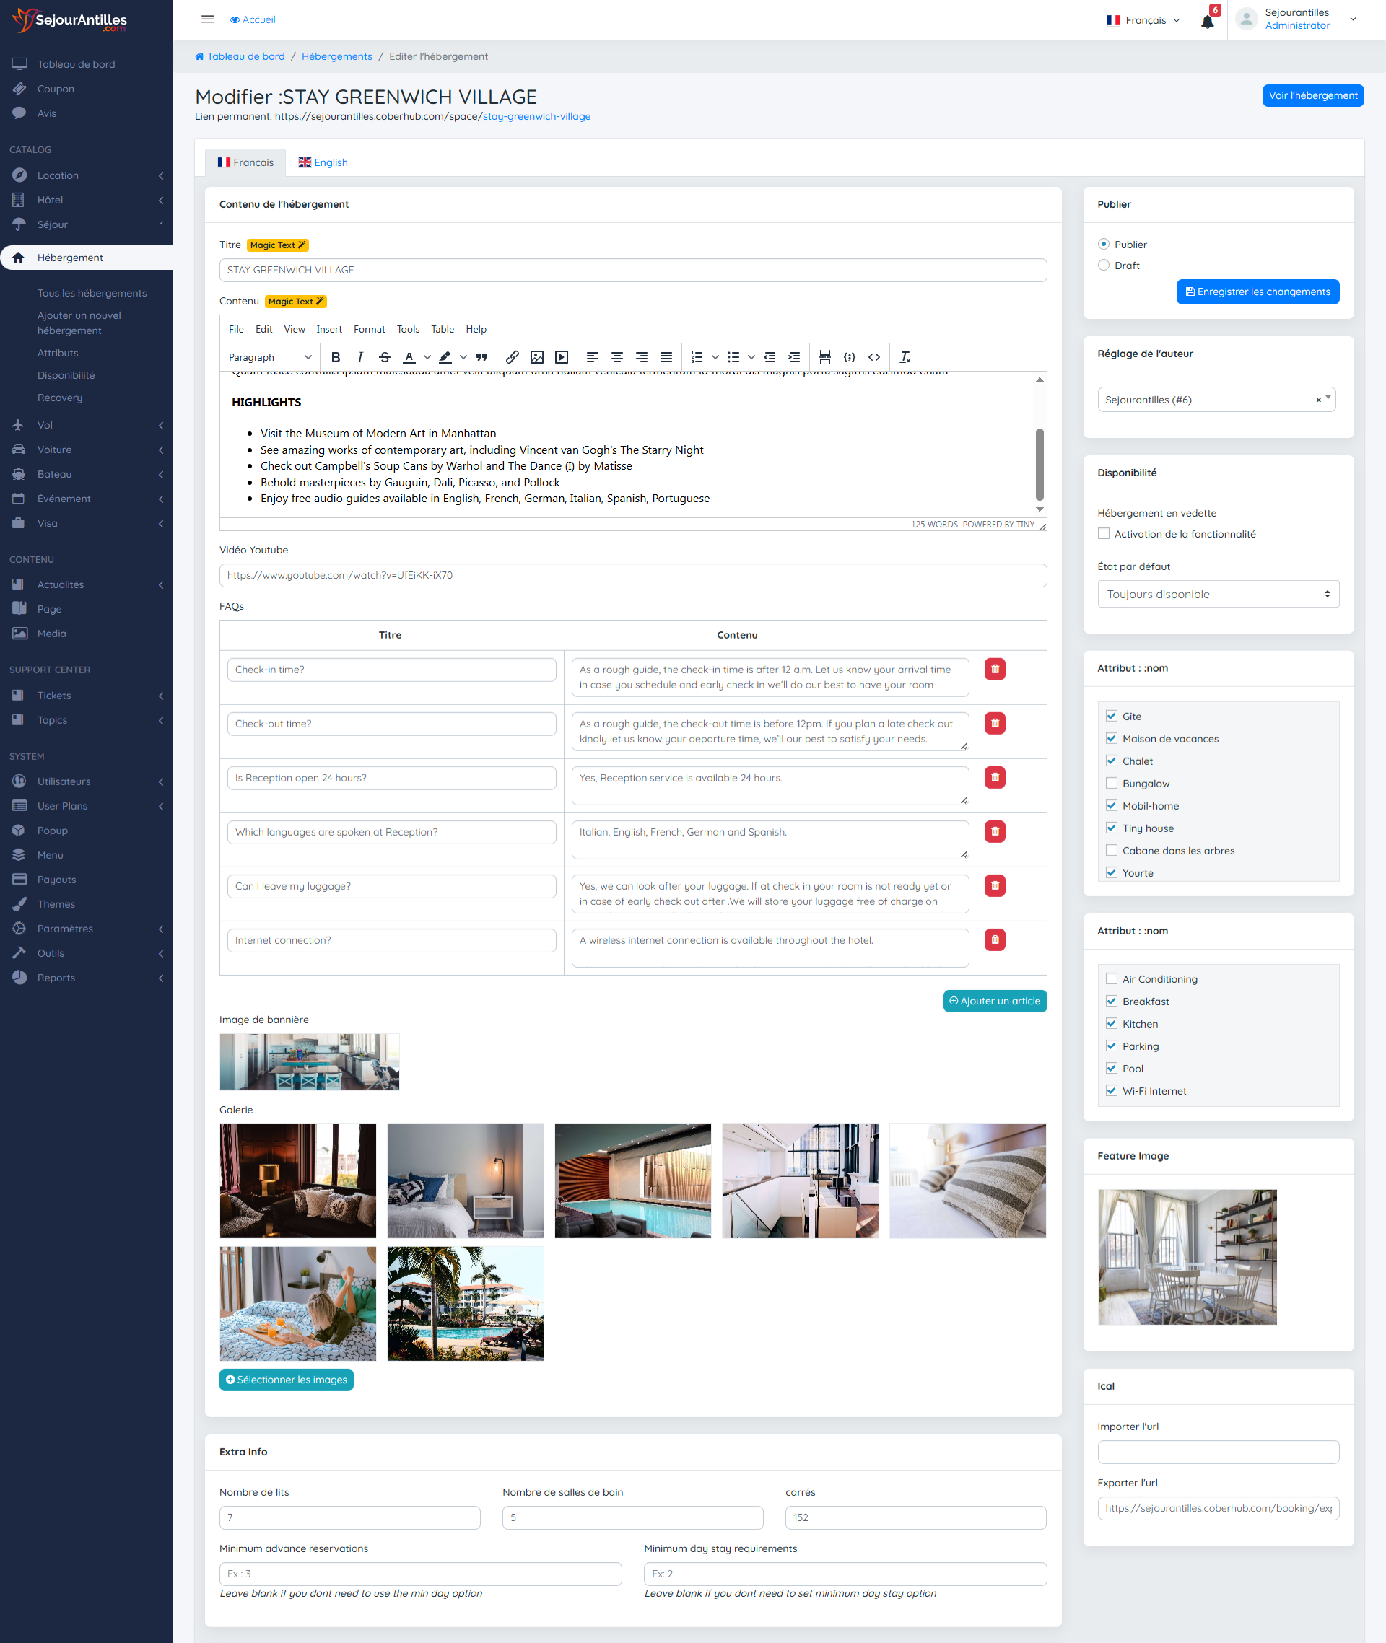Click the insert link toolbar icon

click(x=513, y=357)
